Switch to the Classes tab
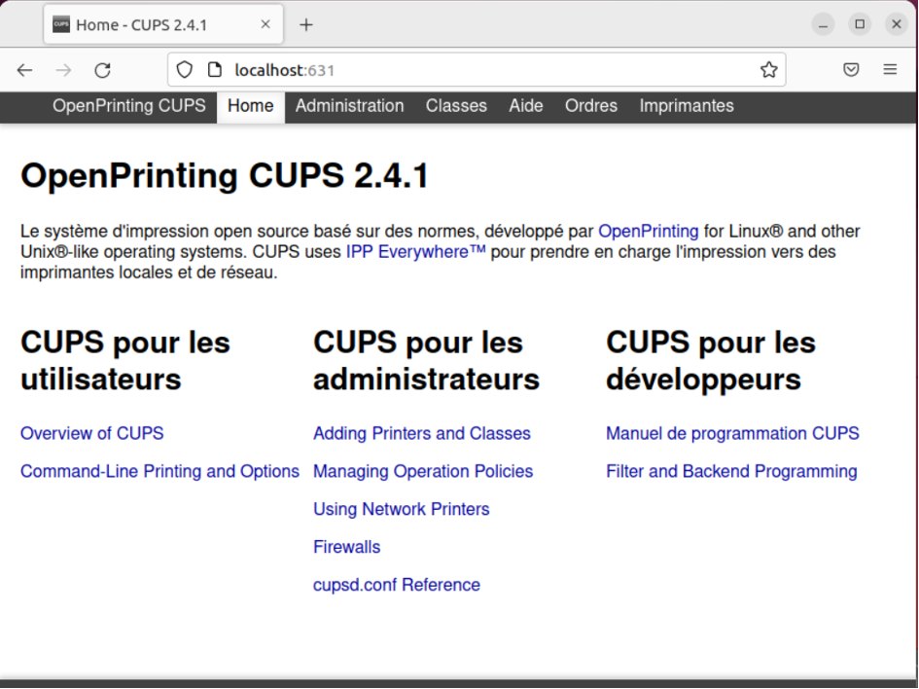 click(x=456, y=106)
